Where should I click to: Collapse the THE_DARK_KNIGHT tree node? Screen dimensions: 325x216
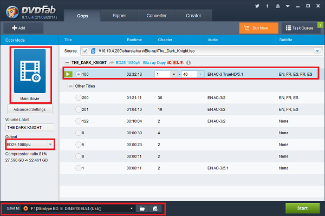67,63
